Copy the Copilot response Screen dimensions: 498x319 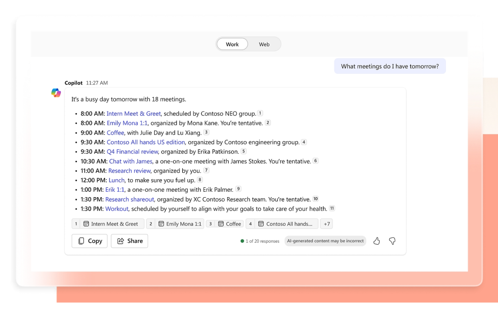click(89, 241)
